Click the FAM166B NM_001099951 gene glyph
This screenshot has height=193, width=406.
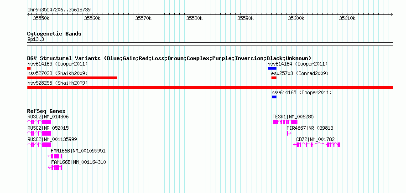click(55, 156)
